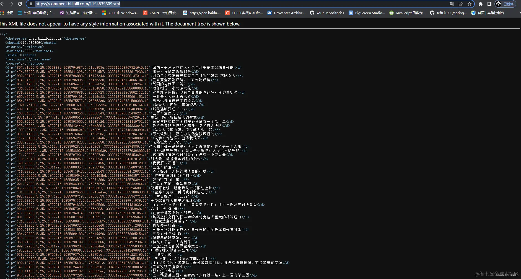This screenshot has height=279, width=521.
Task: Click the share page icon in address bar
Action: (x=461, y=4)
